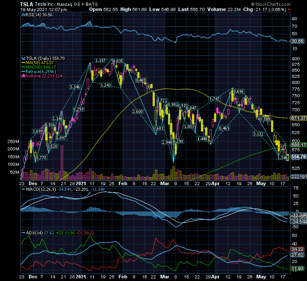Click the 0.189 retrace ratio label
The height and width of the screenshot is (281, 307).
pos(265,119)
